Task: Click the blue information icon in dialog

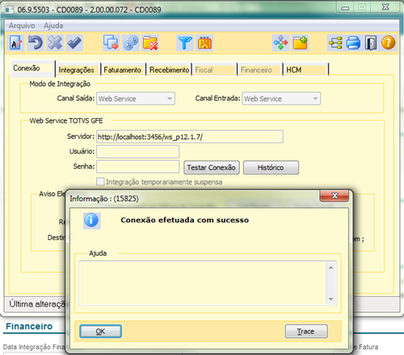Action: (91, 221)
